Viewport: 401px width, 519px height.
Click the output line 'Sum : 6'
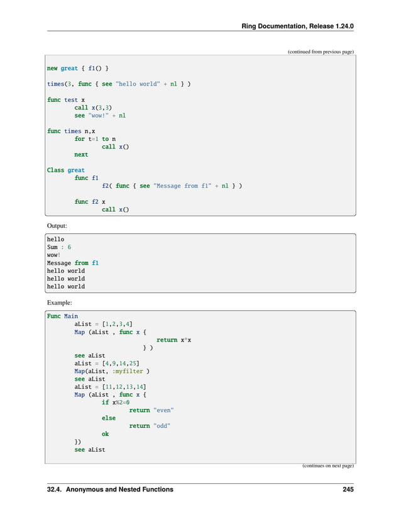pos(59,247)
